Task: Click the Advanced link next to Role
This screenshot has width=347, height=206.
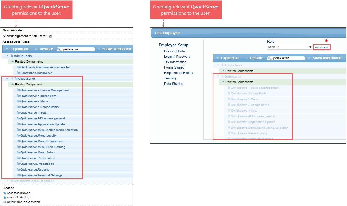Action: [x=321, y=47]
